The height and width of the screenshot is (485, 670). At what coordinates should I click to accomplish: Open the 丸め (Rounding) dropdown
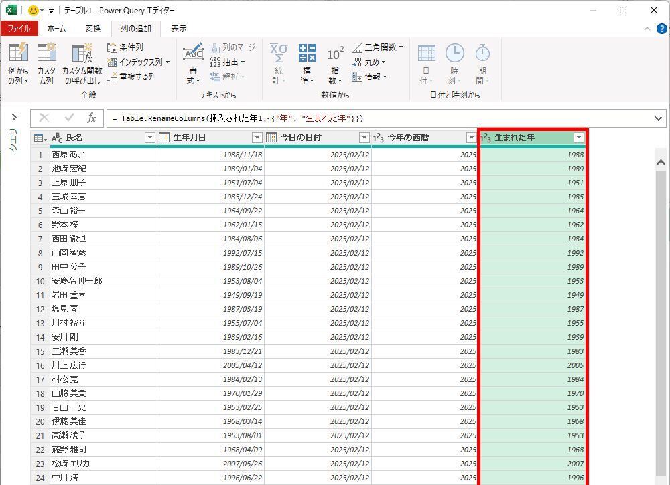(x=370, y=62)
